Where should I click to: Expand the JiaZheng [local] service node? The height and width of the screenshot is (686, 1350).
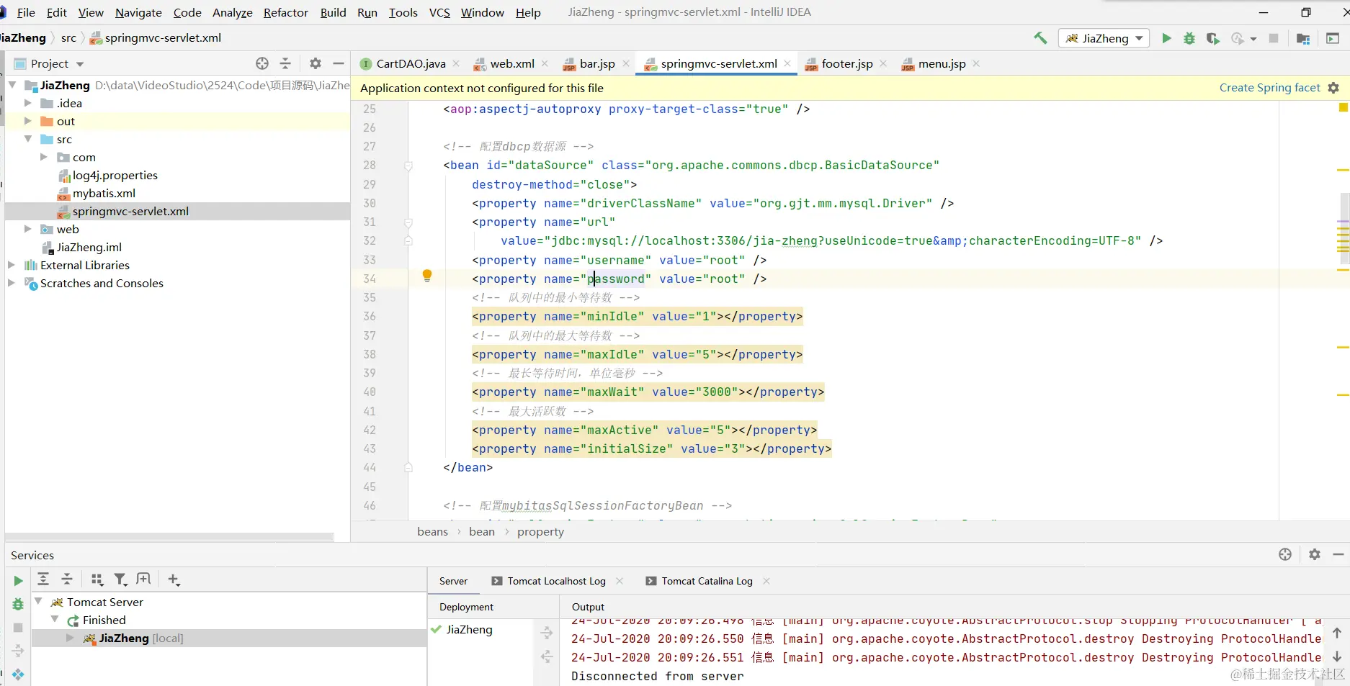[70, 638]
